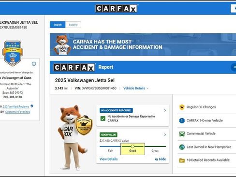
Task: Click the Regular Oil Changes gold shield badge
Action: click(x=84, y=125)
